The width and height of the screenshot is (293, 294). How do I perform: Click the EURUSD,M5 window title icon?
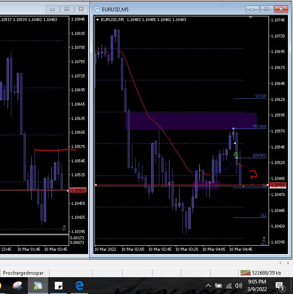point(97,9)
